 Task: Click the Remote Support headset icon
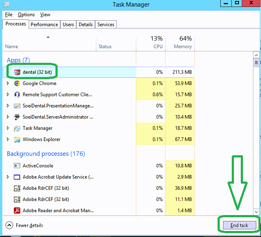pos(17,95)
